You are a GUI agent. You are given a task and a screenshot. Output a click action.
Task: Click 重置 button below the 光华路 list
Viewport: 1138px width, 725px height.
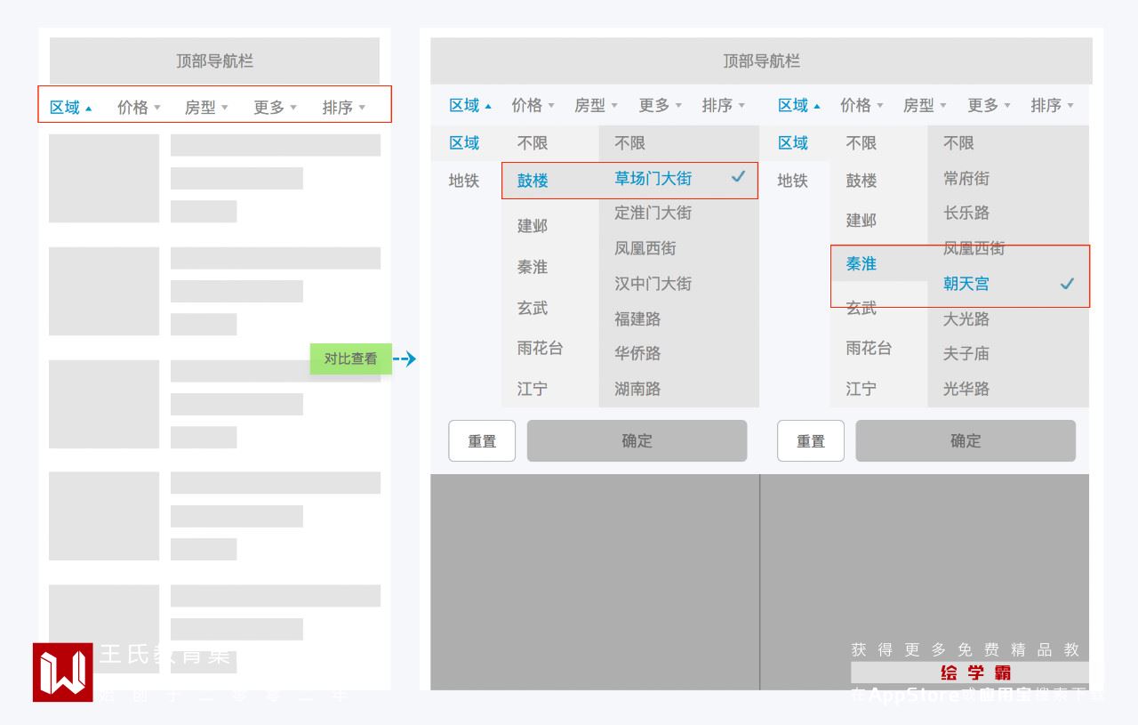[x=811, y=440]
